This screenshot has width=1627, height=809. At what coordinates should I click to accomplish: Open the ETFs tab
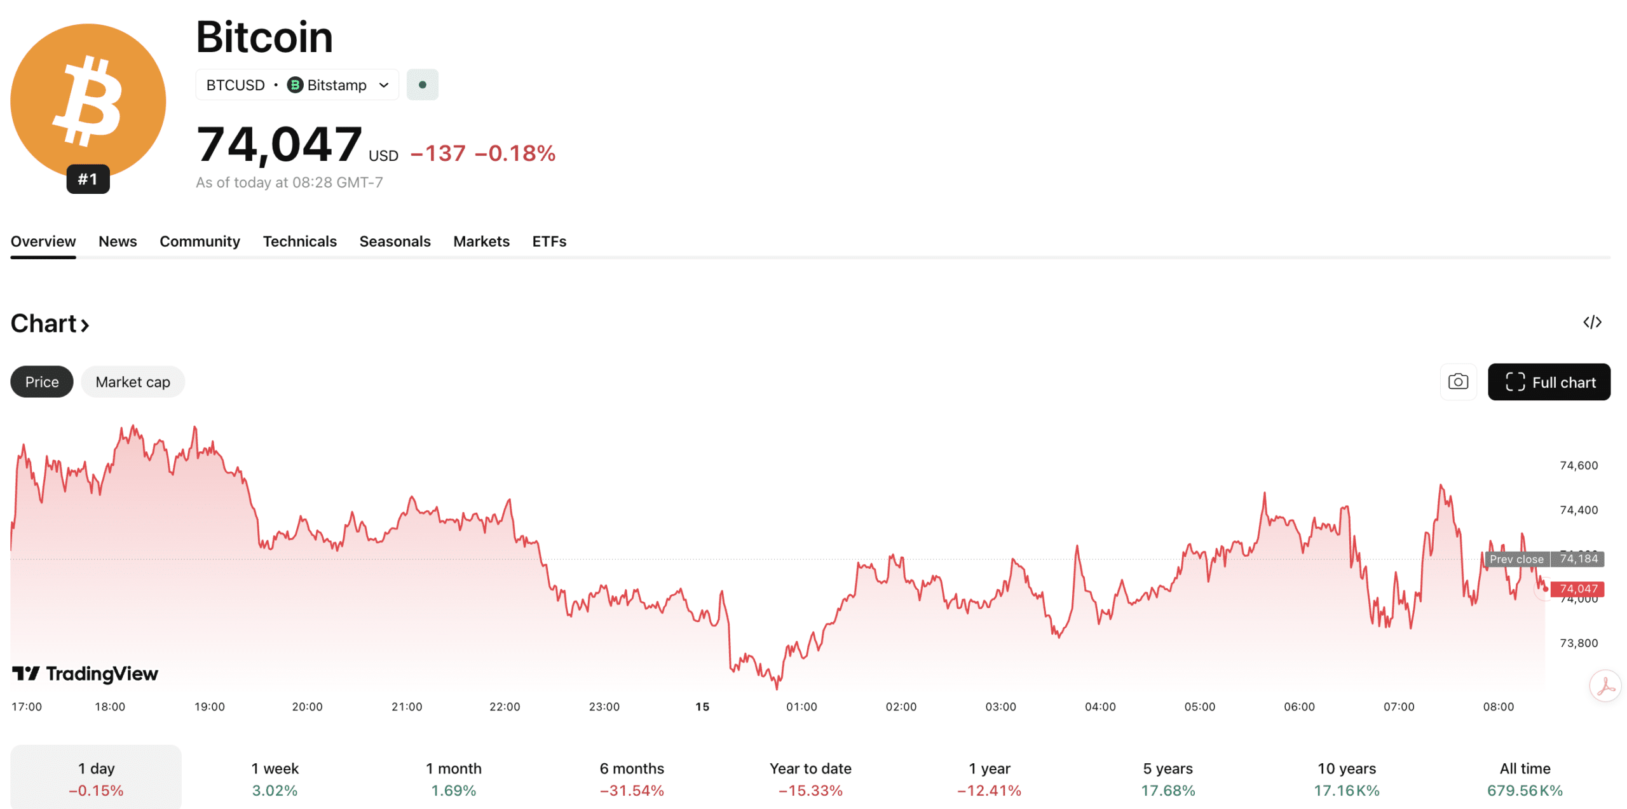(548, 241)
